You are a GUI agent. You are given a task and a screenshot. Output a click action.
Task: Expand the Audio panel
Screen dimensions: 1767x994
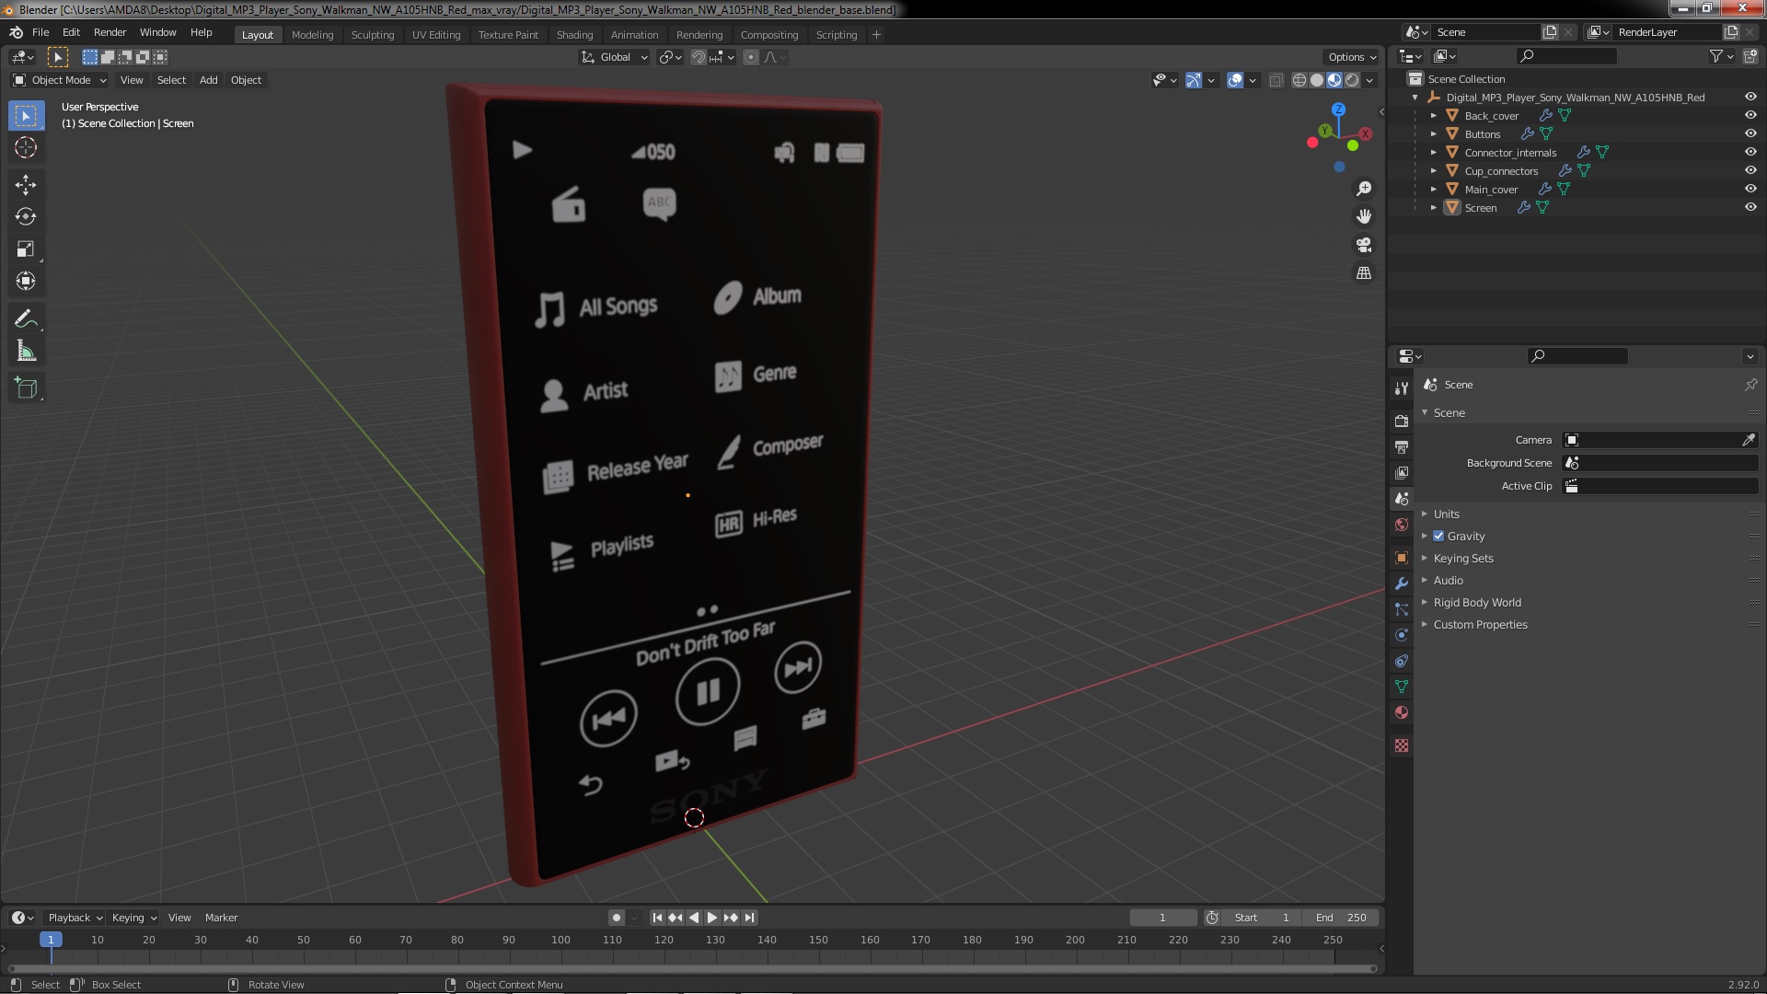pyautogui.click(x=1447, y=580)
